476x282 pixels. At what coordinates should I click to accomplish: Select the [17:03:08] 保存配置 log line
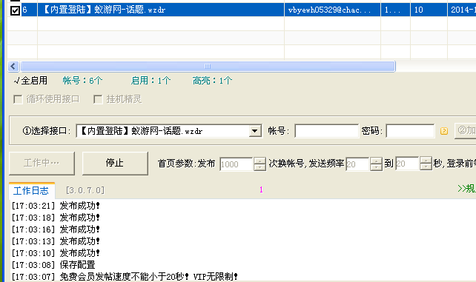pos(53,265)
